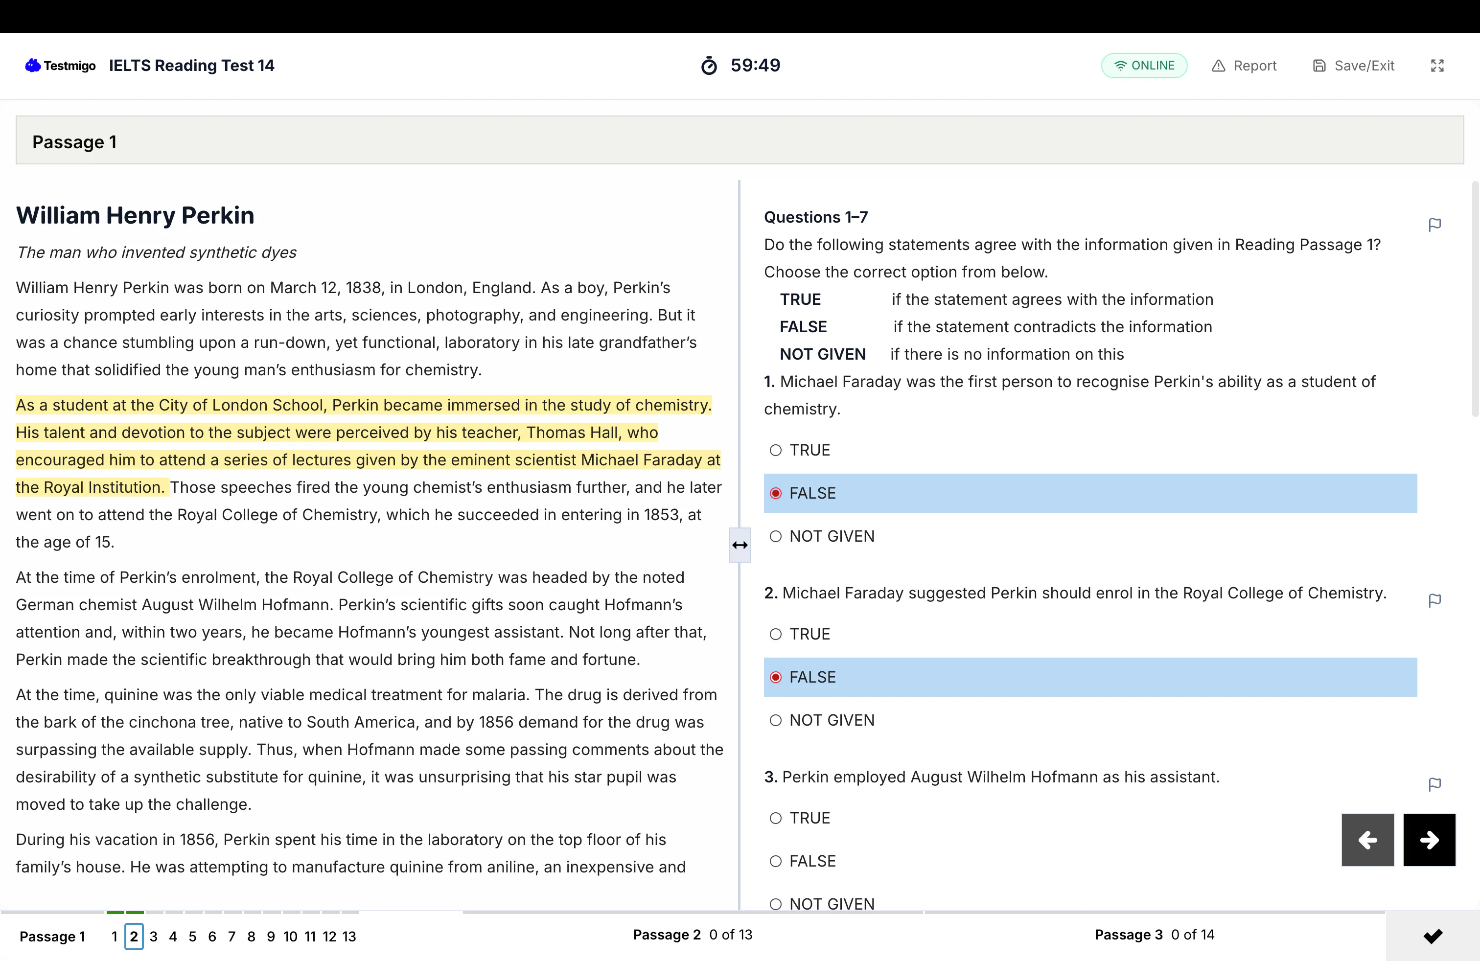Click the stopwatch timer icon

(709, 65)
